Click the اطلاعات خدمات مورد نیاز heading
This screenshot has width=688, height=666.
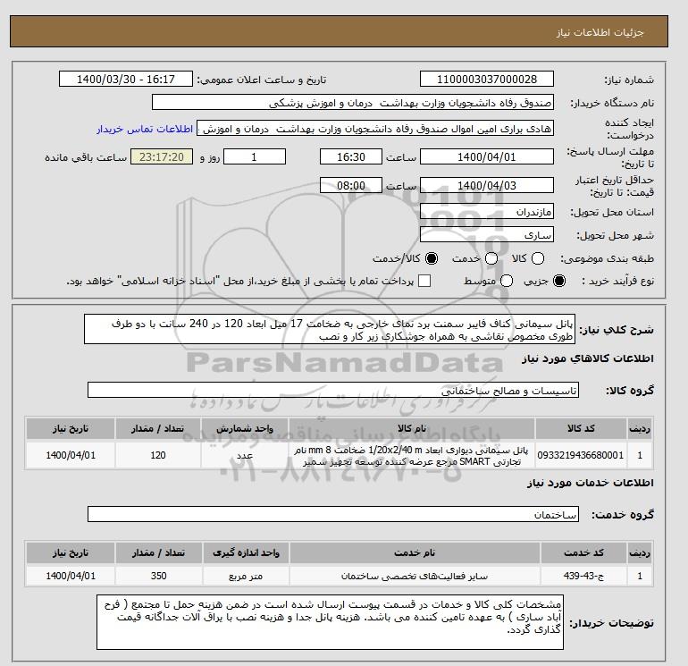pyautogui.click(x=590, y=483)
